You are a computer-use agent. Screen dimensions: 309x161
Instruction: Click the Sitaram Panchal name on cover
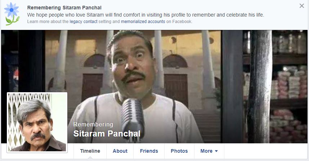(x=107, y=134)
